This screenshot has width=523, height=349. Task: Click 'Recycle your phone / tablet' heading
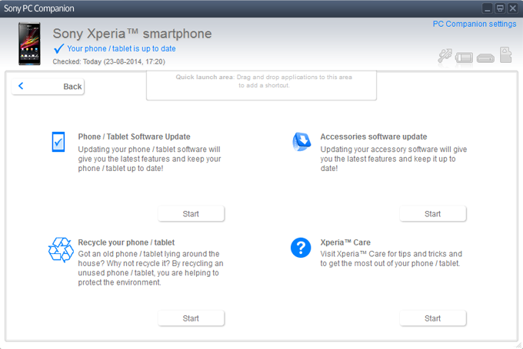point(126,242)
